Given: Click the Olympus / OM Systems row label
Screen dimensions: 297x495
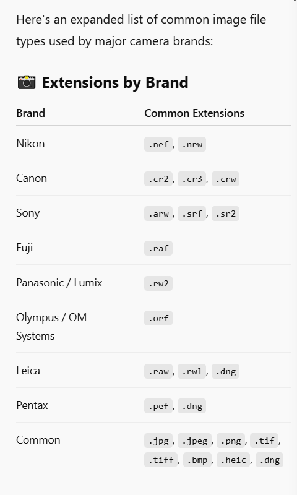Looking at the screenshot, I should click(x=51, y=327).
